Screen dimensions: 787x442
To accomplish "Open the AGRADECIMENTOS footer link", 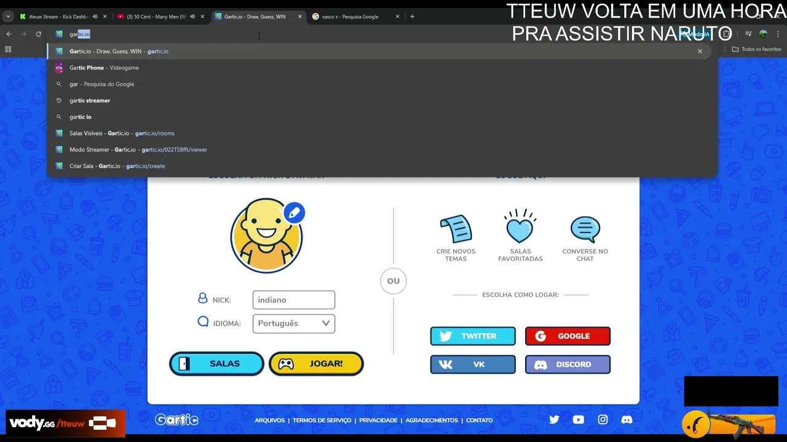I will (432, 421).
